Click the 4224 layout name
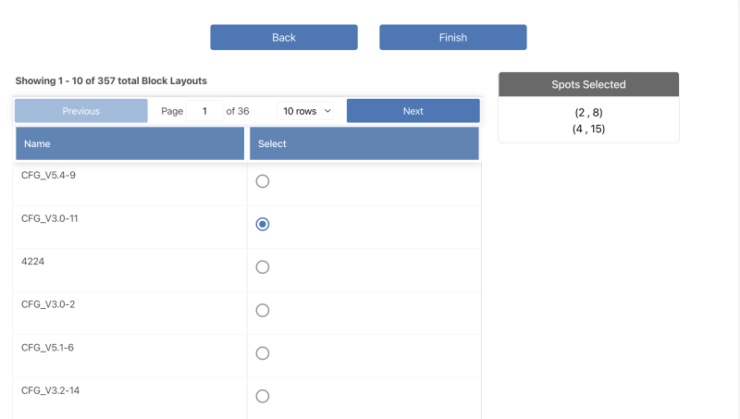The height and width of the screenshot is (419, 740). pos(34,262)
